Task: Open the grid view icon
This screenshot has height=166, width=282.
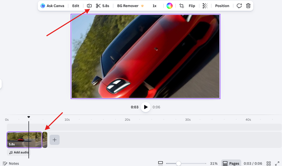Action: click(x=269, y=163)
